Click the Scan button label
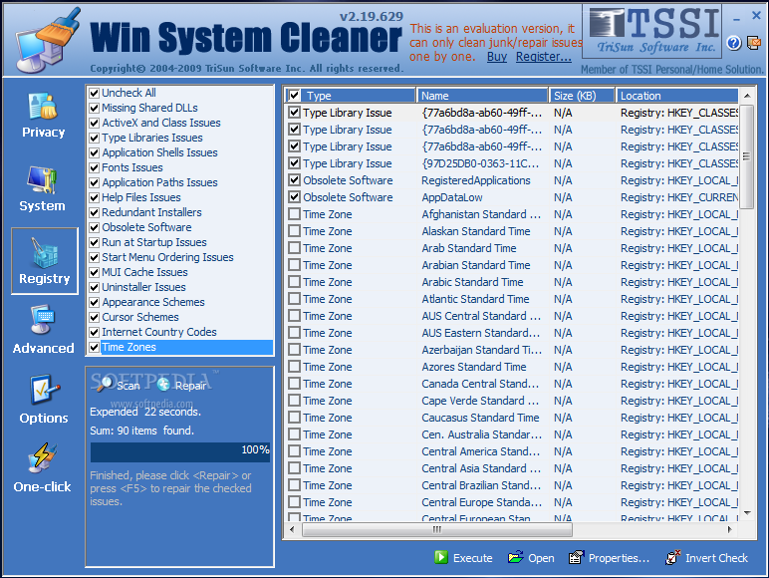 (x=128, y=386)
